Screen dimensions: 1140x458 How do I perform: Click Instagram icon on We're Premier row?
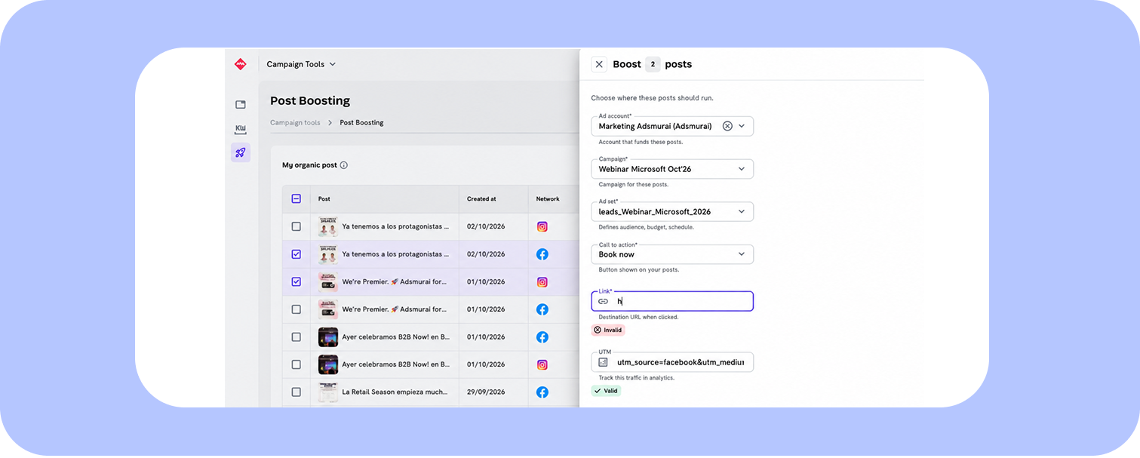pyautogui.click(x=542, y=282)
